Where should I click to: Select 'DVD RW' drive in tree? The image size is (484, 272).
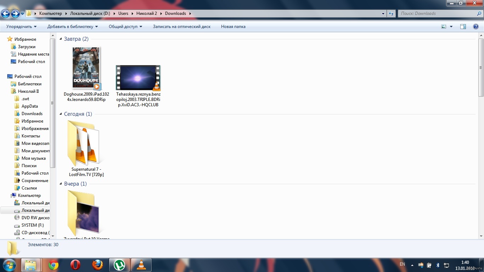pos(35,218)
